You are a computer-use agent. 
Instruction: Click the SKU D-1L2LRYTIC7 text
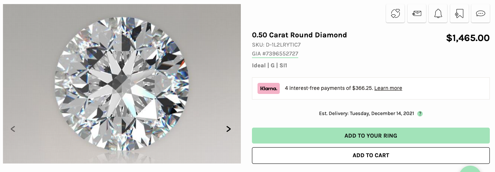tap(276, 45)
